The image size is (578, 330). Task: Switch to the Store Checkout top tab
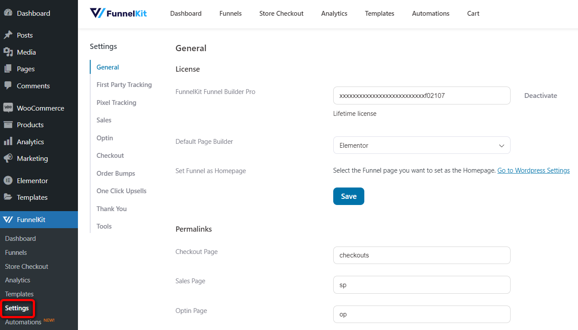tap(281, 14)
